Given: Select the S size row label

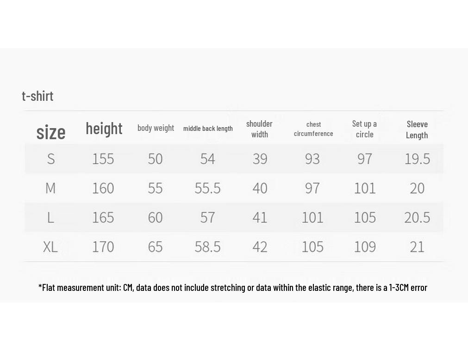Looking at the screenshot, I should click(51, 159).
